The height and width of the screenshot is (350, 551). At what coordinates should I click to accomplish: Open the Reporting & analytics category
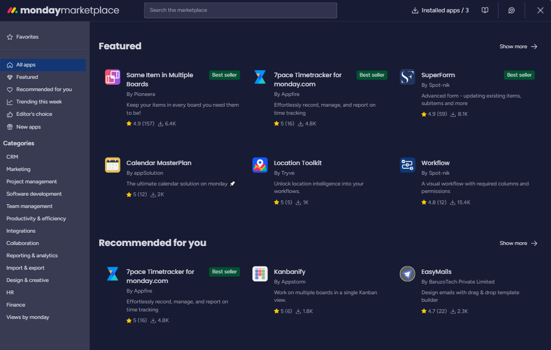(32, 256)
